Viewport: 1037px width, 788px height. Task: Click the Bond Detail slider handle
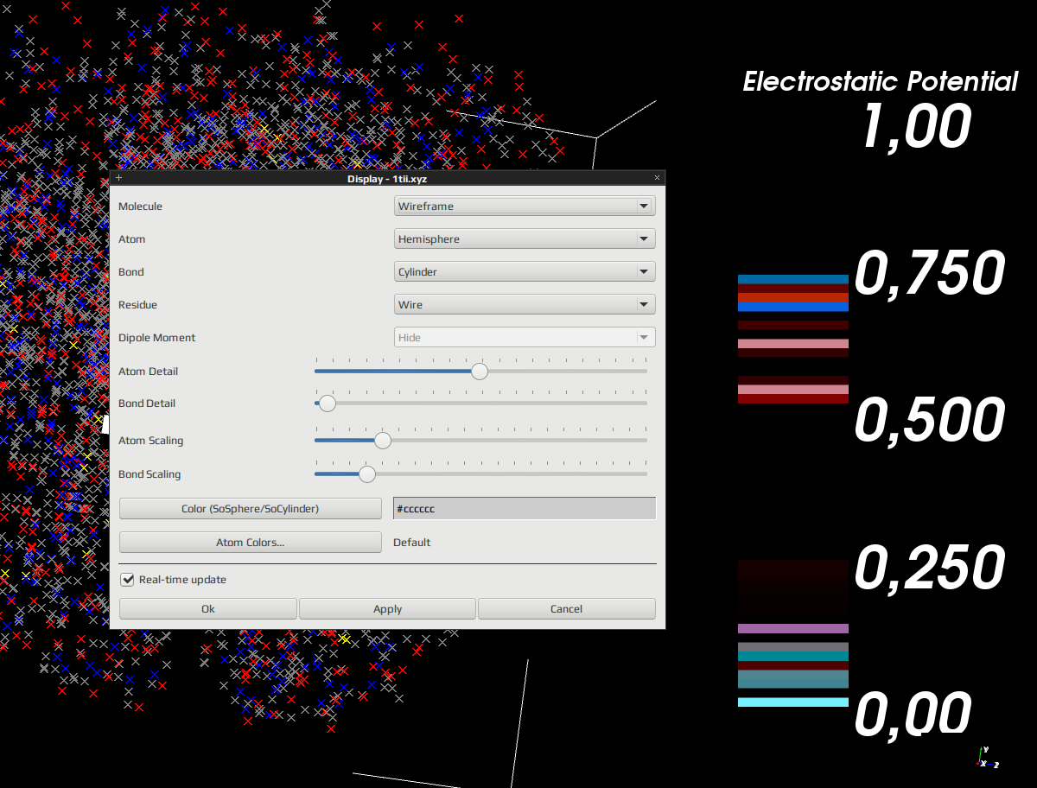pyautogui.click(x=327, y=403)
